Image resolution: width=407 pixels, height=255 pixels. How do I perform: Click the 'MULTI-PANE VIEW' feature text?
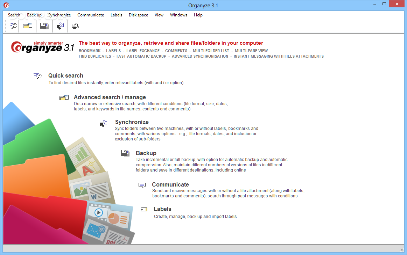click(x=251, y=51)
